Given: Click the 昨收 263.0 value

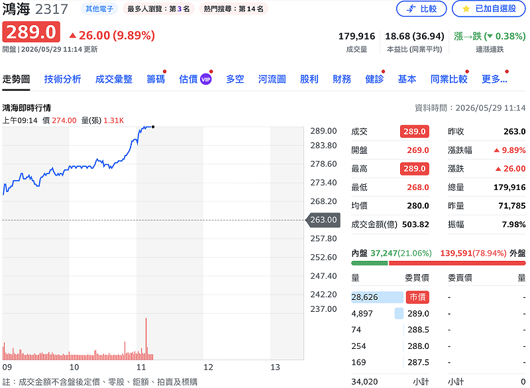Looking at the screenshot, I should click(x=515, y=132).
